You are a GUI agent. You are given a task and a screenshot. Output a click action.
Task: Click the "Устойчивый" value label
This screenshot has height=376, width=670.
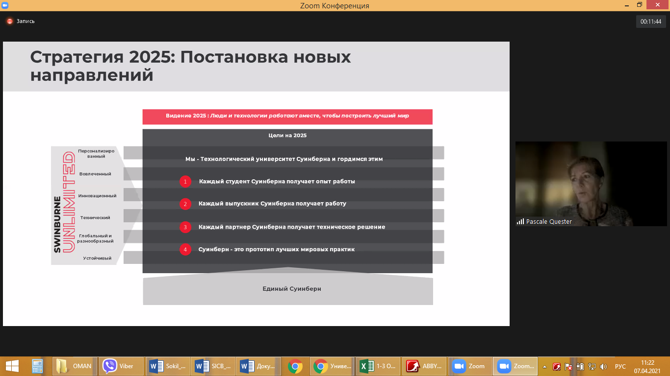[x=97, y=258]
